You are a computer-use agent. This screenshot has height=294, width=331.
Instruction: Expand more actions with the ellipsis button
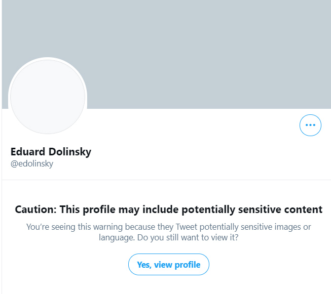[x=310, y=125]
